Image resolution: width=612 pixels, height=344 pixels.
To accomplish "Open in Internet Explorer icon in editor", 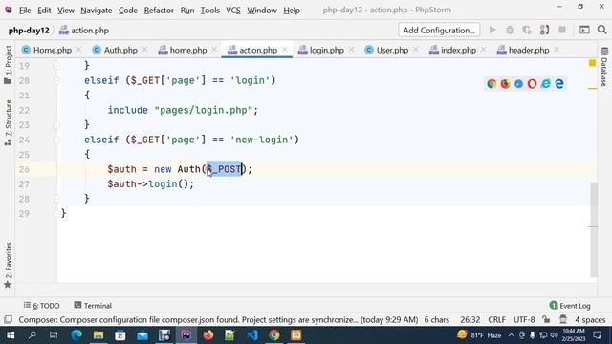I will click(x=546, y=83).
